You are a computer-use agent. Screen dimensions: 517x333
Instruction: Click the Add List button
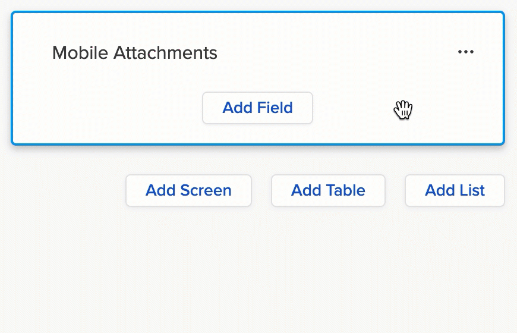(x=455, y=190)
